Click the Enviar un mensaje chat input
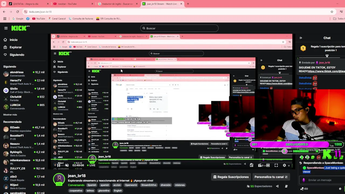345x194 pixels. 322,180
